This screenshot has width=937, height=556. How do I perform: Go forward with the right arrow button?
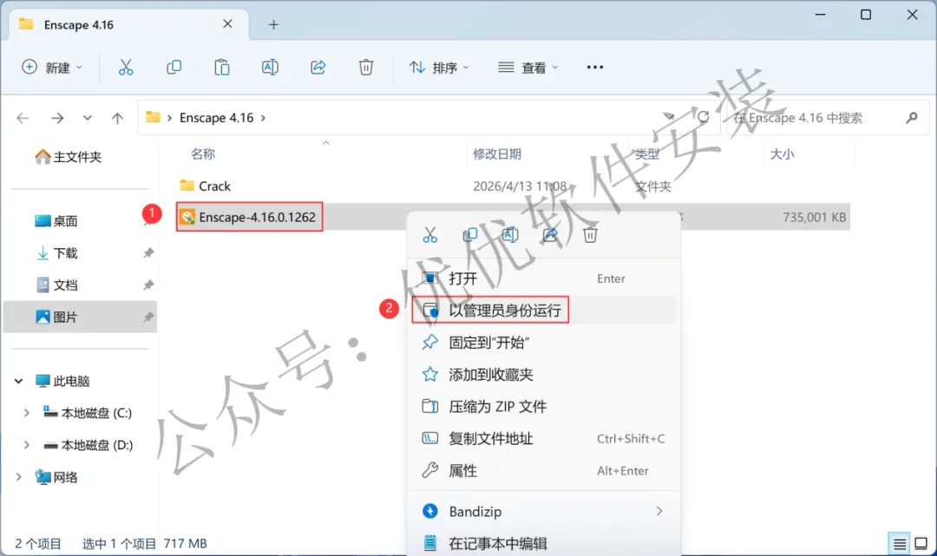(x=57, y=118)
